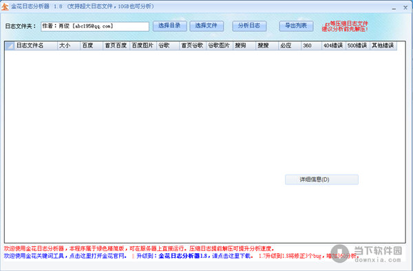The width and height of the screenshot is (413, 271).
Task: Click the red gz压缩日志文件 notice text
Action: pyautogui.click(x=345, y=26)
